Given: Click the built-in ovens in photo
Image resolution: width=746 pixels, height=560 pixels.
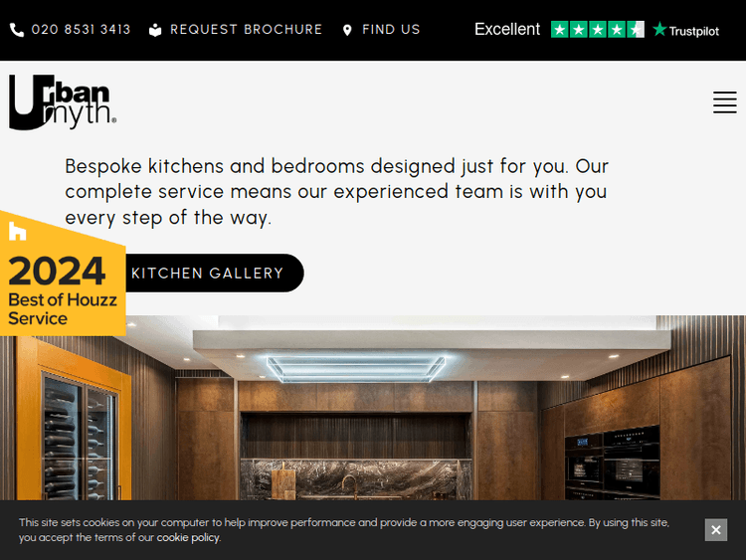Looking at the screenshot, I should (x=613, y=464).
